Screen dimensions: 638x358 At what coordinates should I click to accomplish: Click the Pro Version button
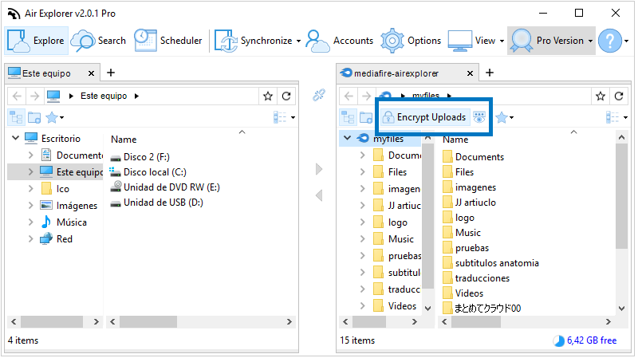click(x=548, y=41)
